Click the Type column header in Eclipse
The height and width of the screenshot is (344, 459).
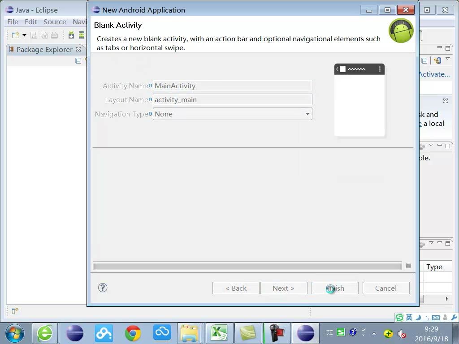click(434, 267)
